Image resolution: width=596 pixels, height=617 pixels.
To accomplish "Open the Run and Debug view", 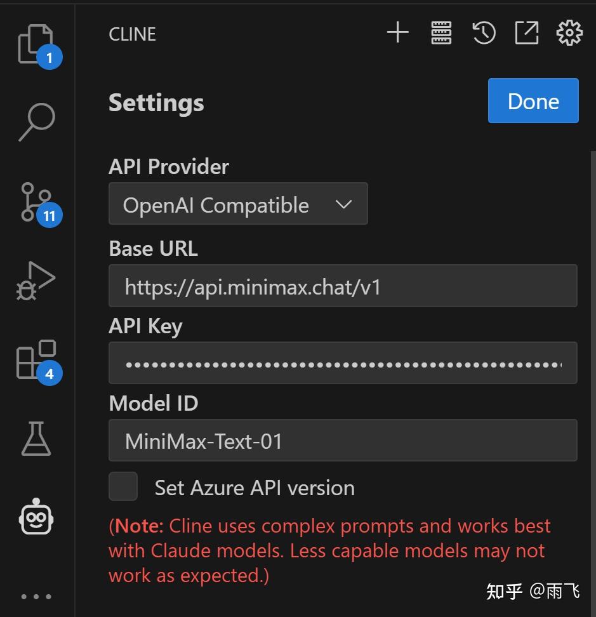I will [36, 281].
